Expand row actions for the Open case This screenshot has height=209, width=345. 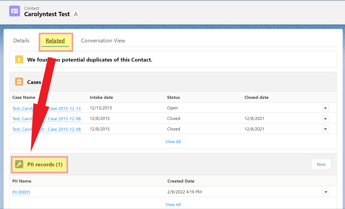coord(325,108)
